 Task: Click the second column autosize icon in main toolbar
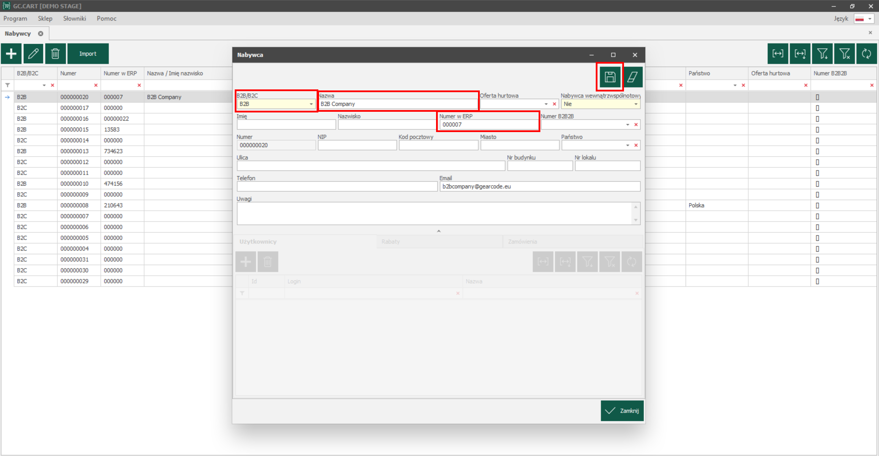(800, 54)
